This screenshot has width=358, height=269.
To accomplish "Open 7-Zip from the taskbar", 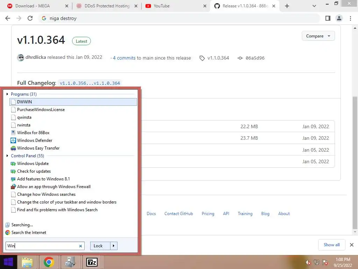I will pos(92,262).
